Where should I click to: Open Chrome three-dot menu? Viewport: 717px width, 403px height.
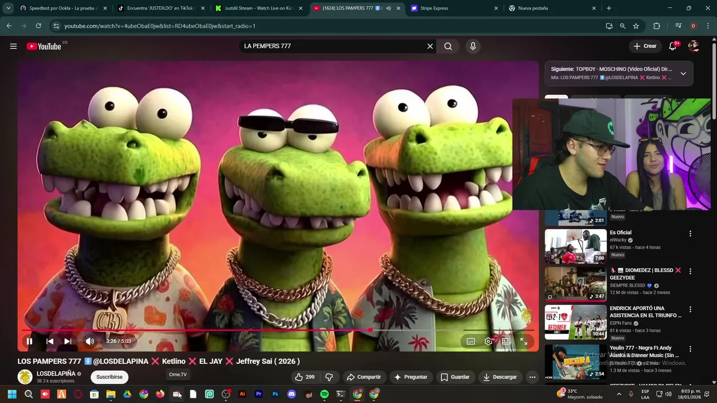point(708,26)
